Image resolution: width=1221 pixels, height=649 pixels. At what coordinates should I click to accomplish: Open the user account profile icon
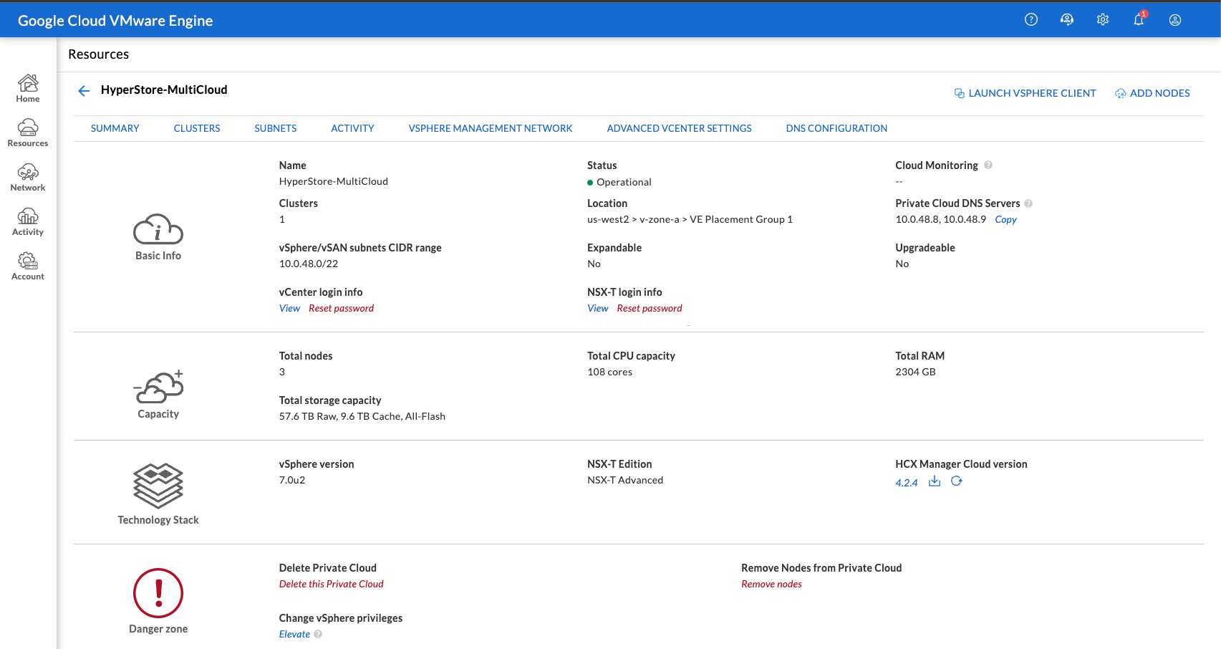click(1175, 20)
